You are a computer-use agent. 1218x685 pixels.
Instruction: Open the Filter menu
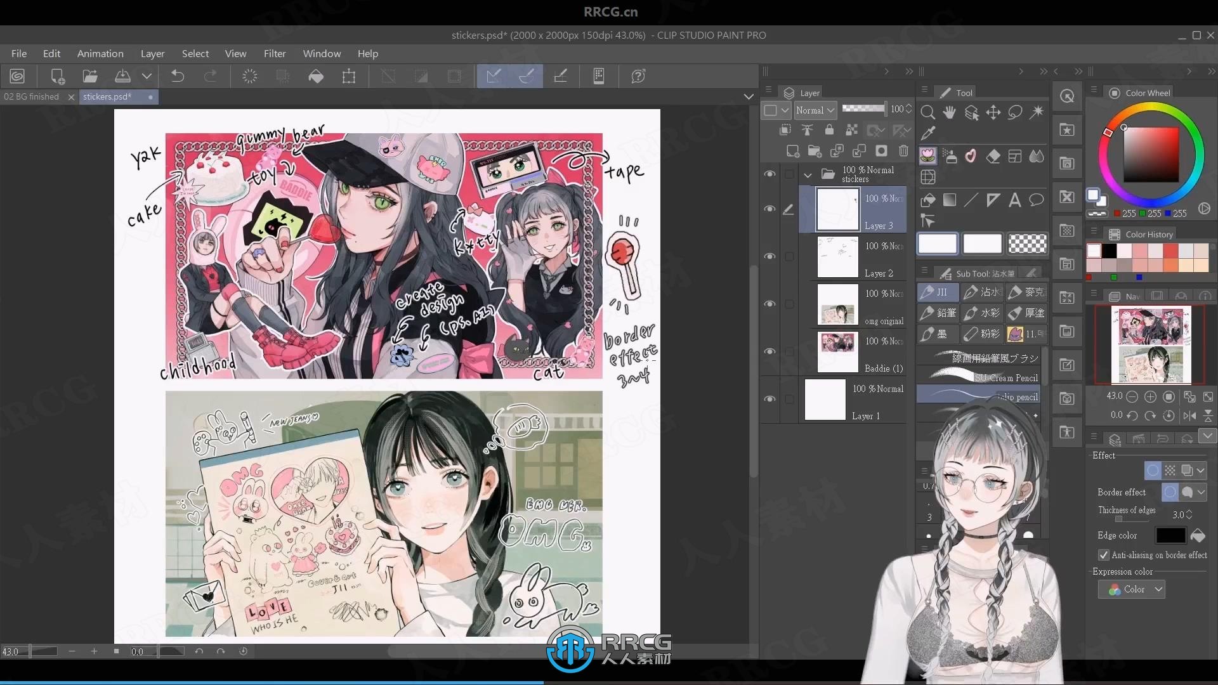tap(275, 53)
